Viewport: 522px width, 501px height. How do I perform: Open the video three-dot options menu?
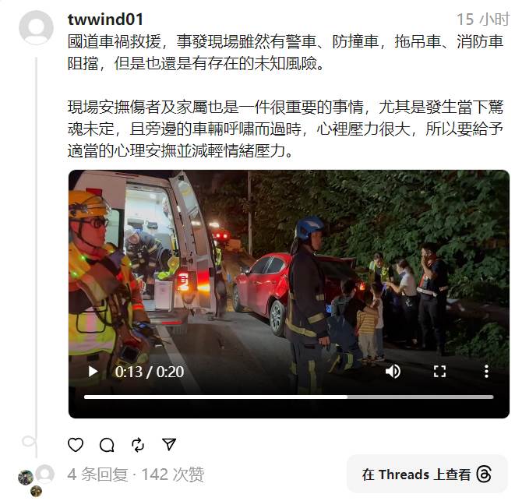pos(486,371)
